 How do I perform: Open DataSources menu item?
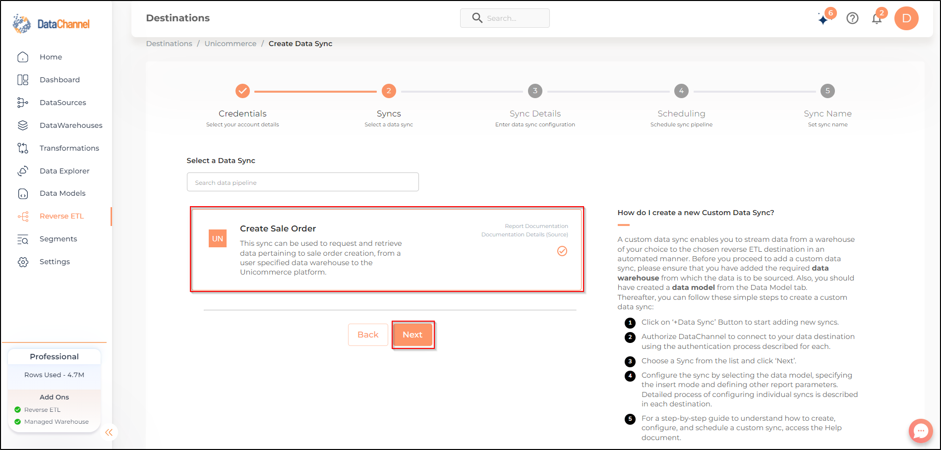(63, 103)
